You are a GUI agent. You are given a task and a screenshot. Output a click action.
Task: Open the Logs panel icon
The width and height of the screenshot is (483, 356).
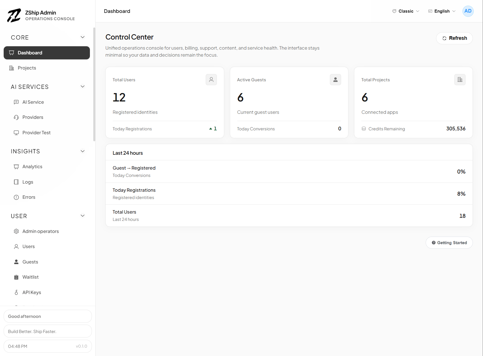pyautogui.click(x=17, y=182)
